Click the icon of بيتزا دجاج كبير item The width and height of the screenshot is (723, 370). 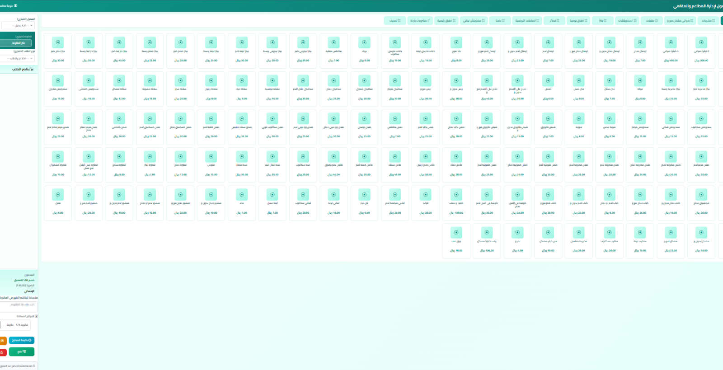[58, 42]
